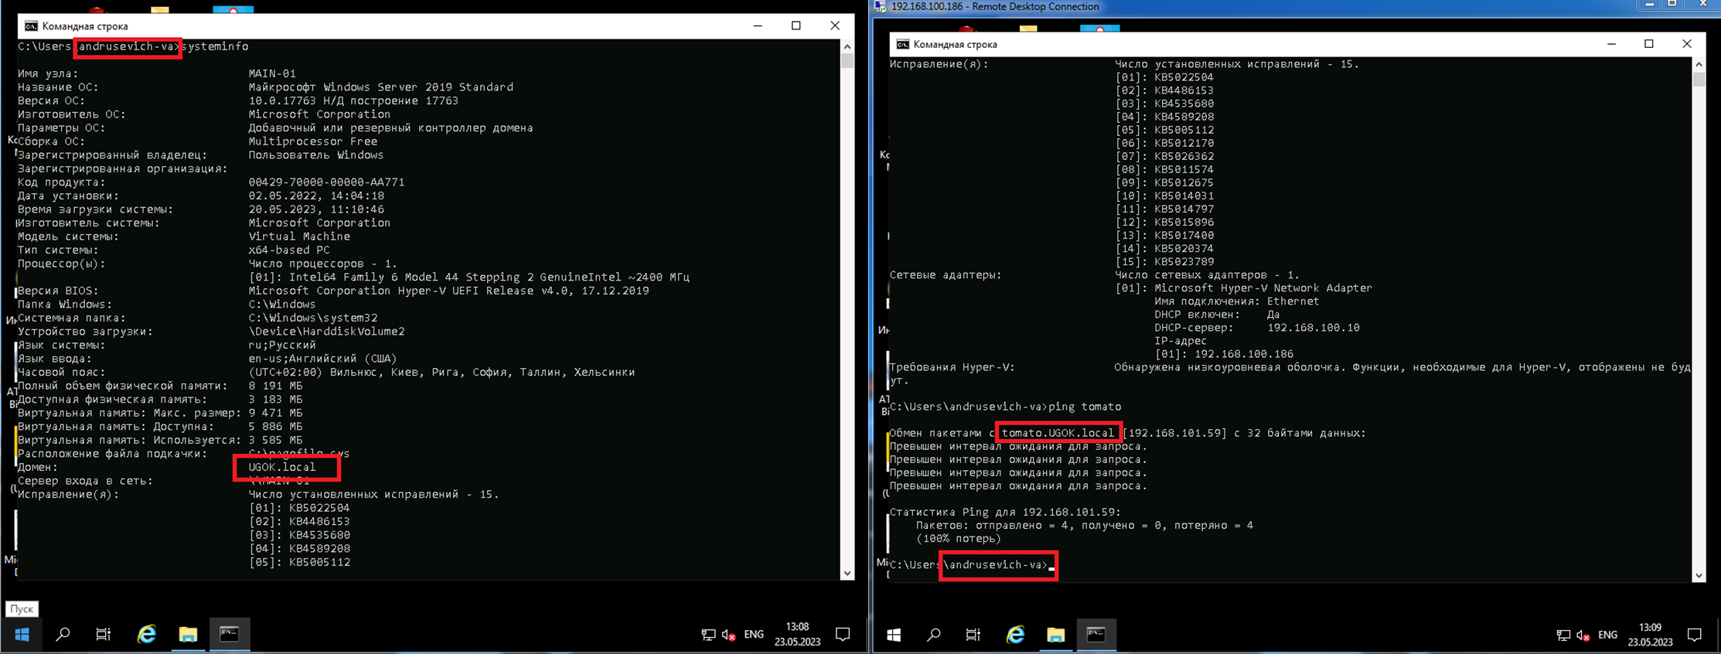Select Command Prompt icon on left taskbar
The height and width of the screenshot is (654, 1721).
[x=230, y=635]
